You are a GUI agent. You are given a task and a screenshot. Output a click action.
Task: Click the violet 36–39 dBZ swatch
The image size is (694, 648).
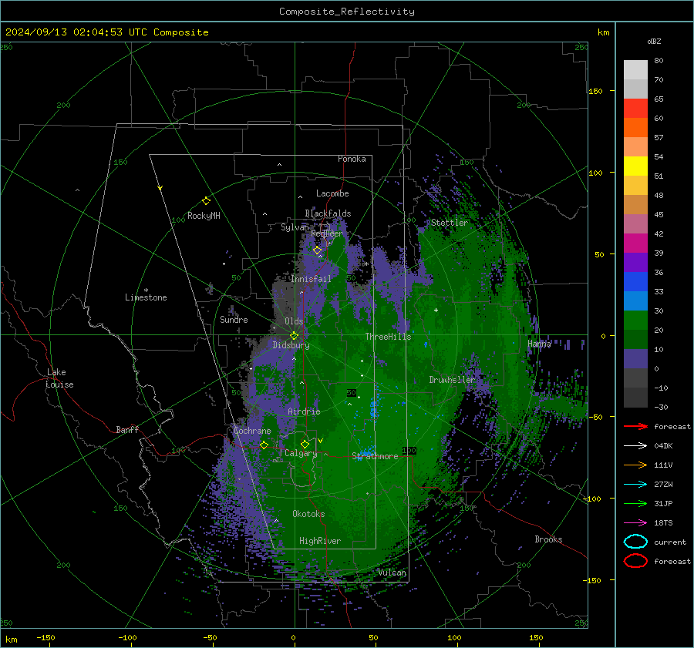[x=635, y=263]
